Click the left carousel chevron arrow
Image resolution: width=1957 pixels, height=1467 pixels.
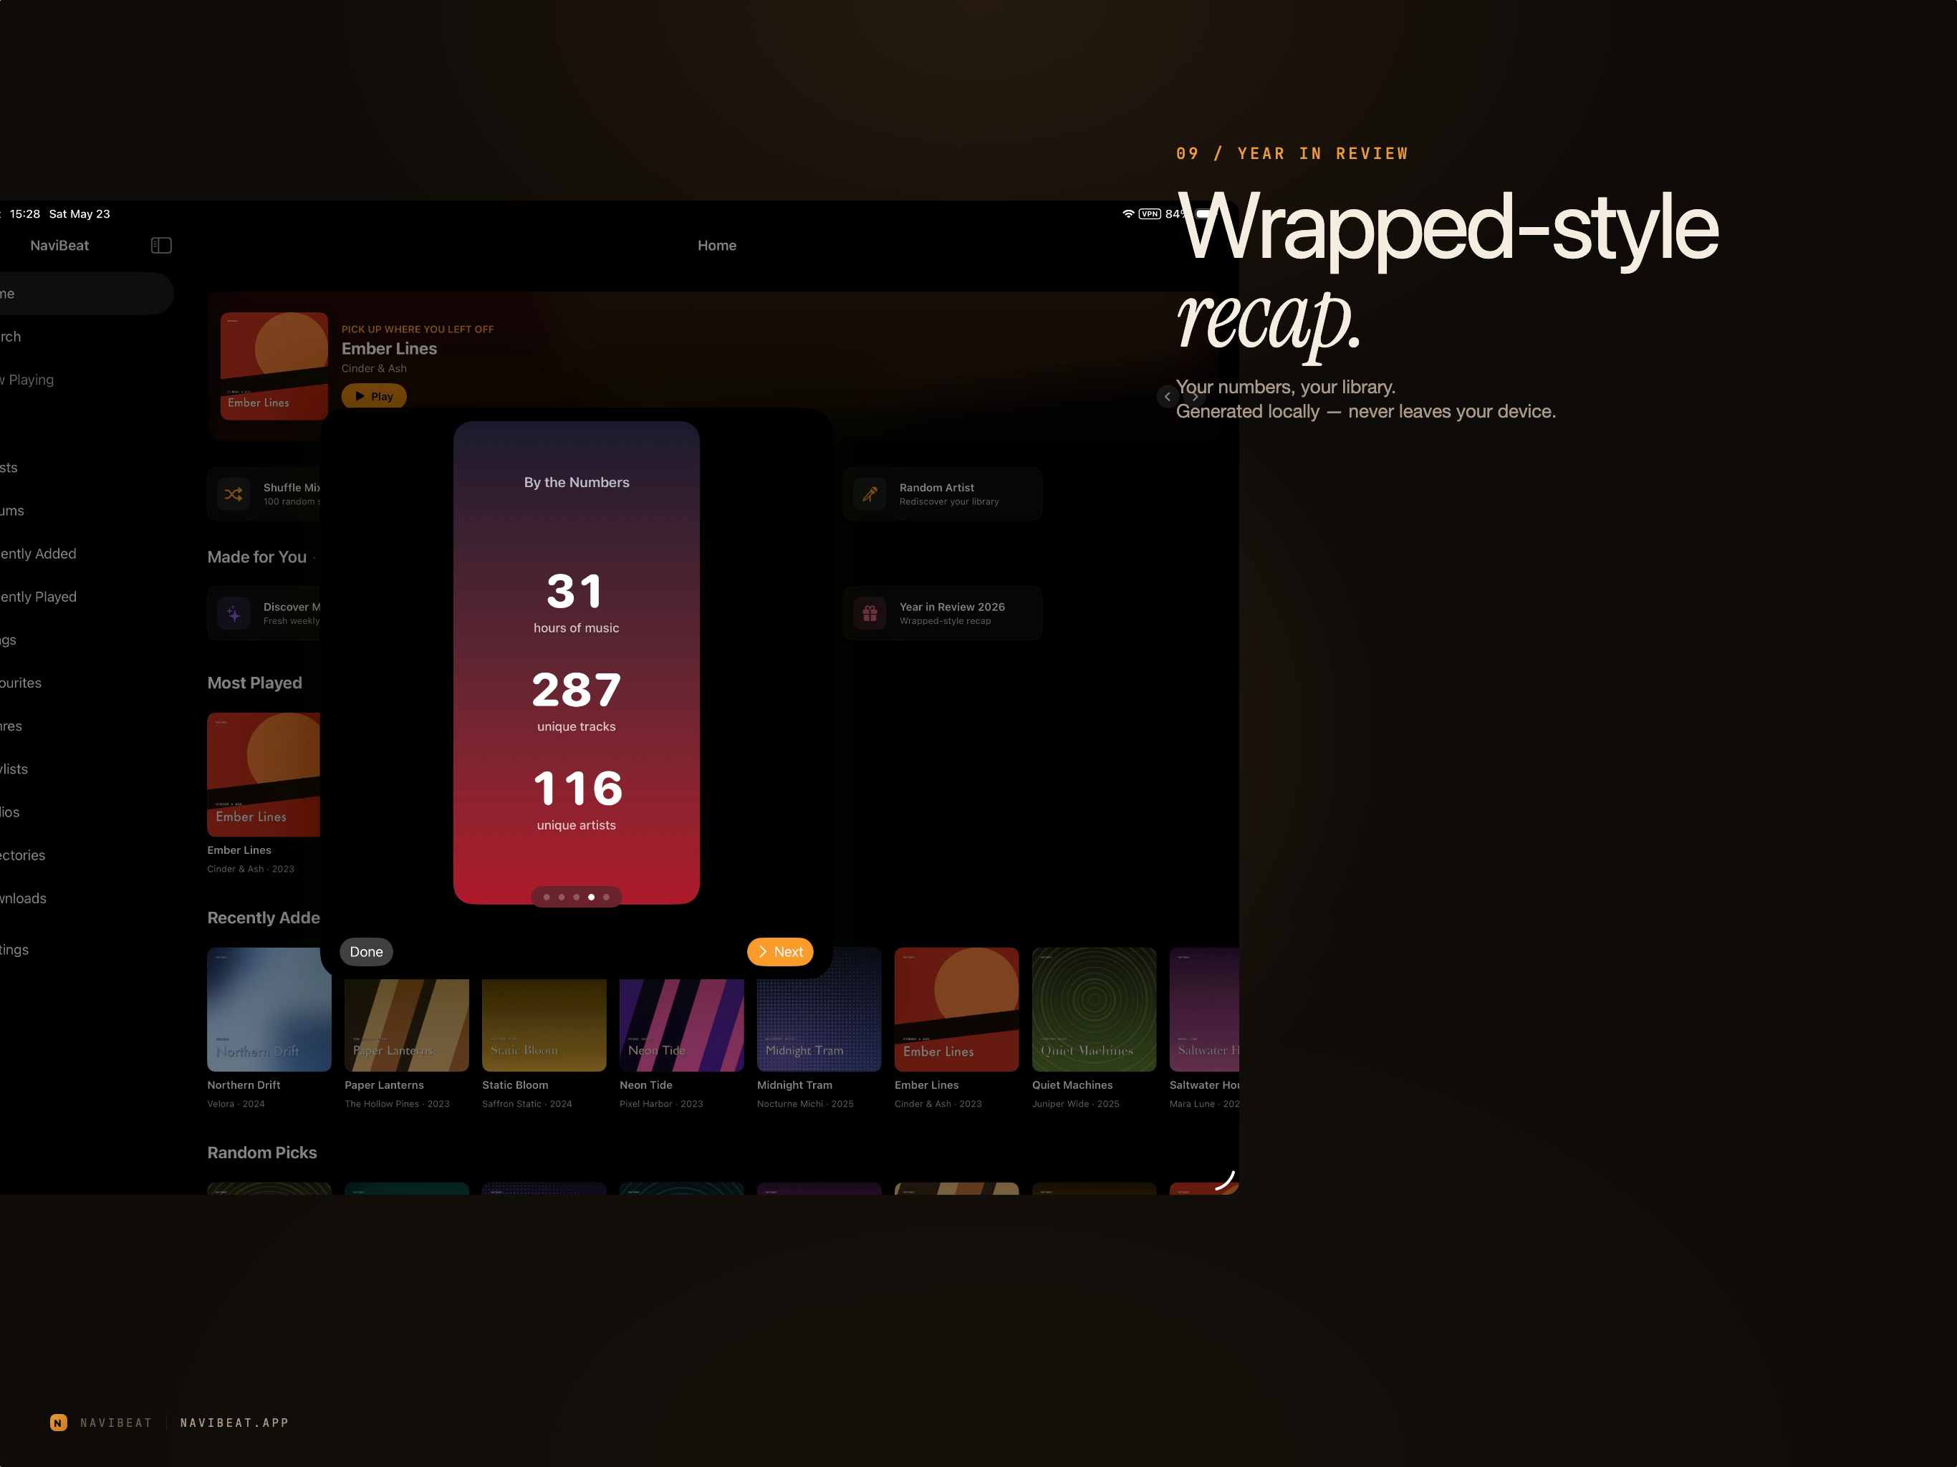coord(1167,396)
